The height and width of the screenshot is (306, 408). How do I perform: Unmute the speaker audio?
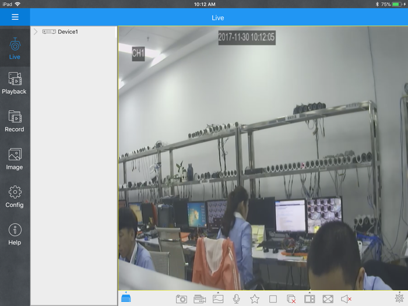[x=346, y=299]
